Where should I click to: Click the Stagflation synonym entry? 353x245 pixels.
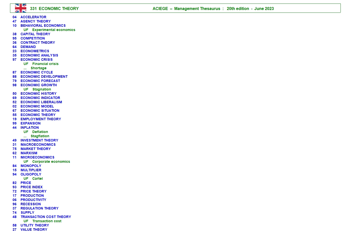[x=40, y=136]
